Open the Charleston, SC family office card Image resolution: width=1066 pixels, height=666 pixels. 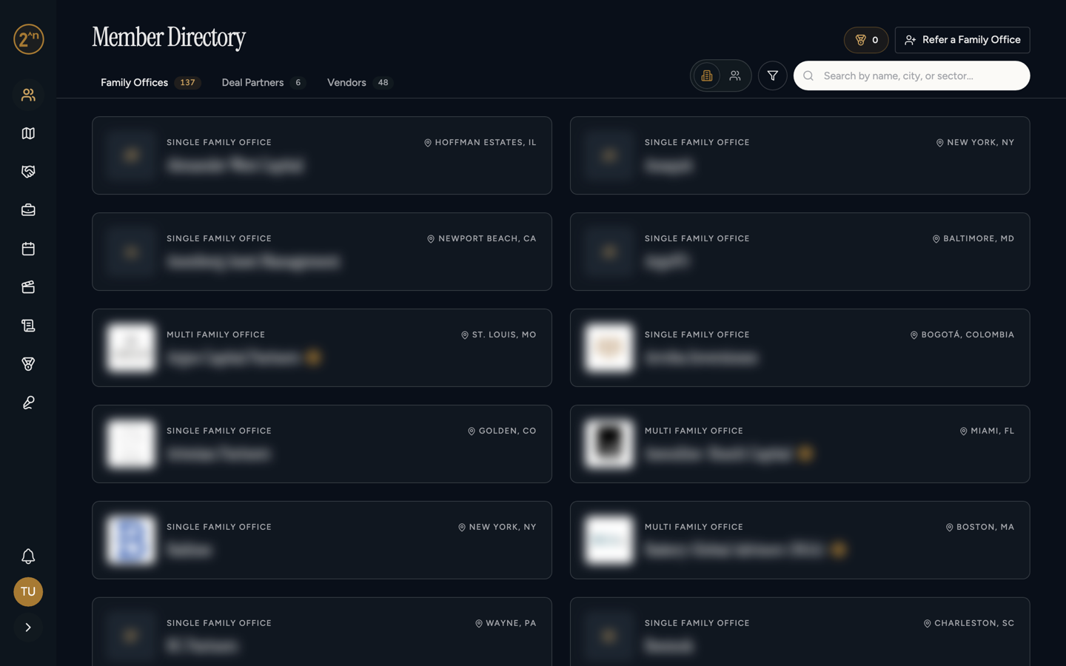point(799,632)
